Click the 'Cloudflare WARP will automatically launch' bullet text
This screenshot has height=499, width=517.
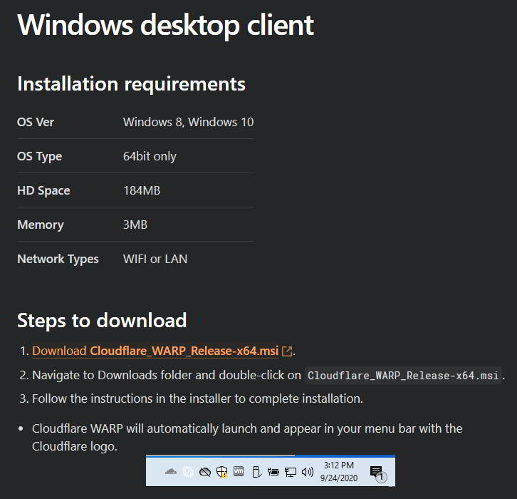point(247,438)
